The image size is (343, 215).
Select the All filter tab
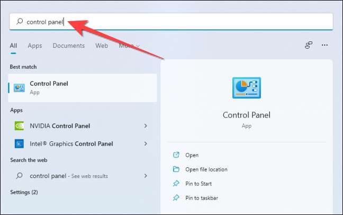coord(13,46)
